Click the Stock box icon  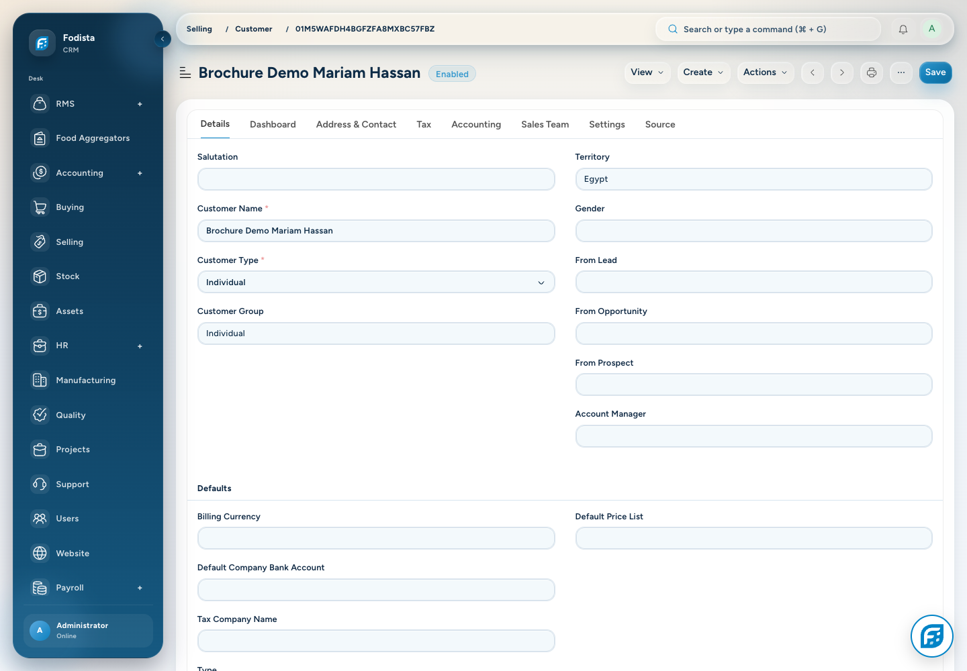pos(40,276)
